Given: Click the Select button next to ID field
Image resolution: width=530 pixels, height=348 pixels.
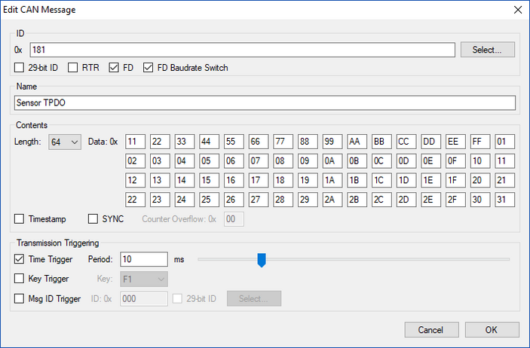Looking at the screenshot, I should tap(487, 50).
